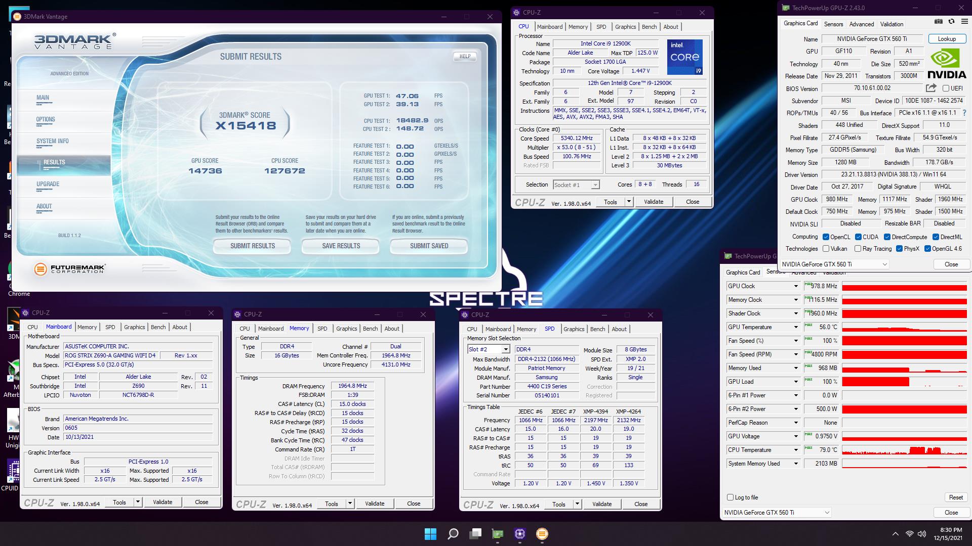The image size is (972, 546).
Task: Click the BIOS export share icon
Action: [931, 88]
